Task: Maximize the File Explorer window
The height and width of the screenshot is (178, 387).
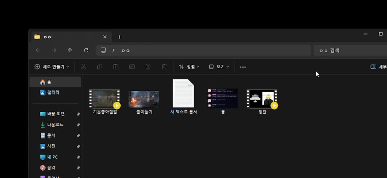Action: point(381,34)
